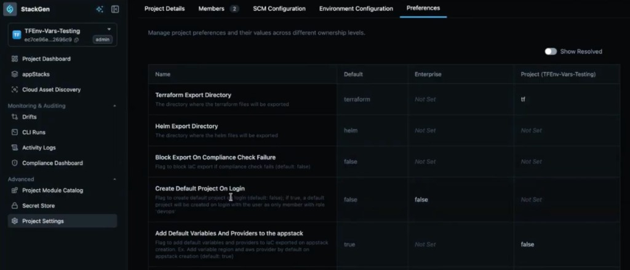The width and height of the screenshot is (630, 270).
Task: Switch to the Project Details tab
Action: (165, 9)
